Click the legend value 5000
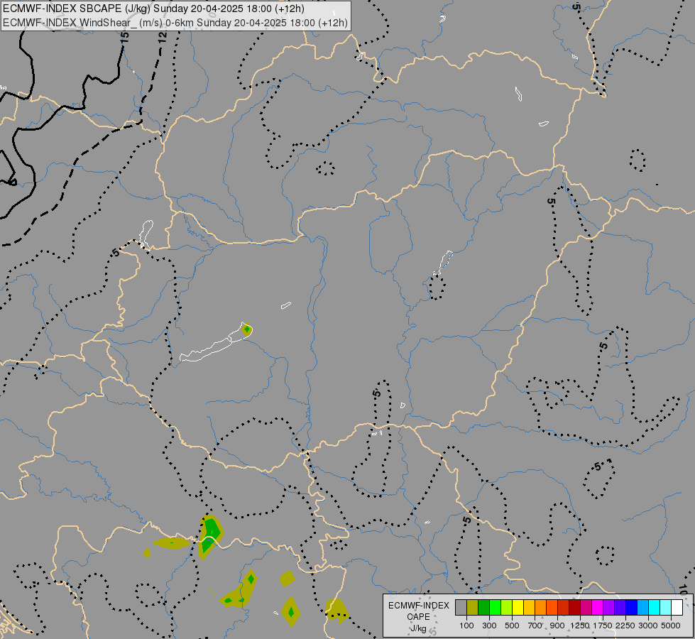Image resolution: width=695 pixels, height=639 pixels. click(x=671, y=626)
